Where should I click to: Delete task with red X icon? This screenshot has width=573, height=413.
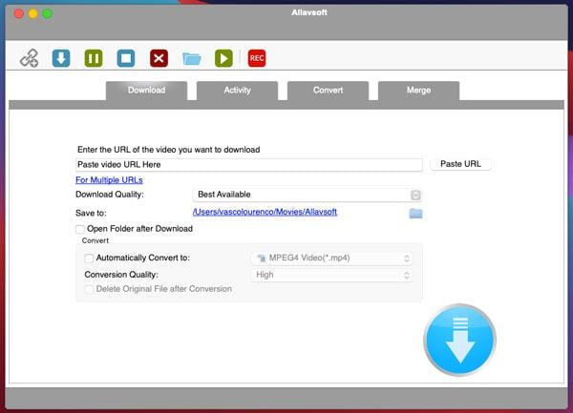[x=159, y=58]
